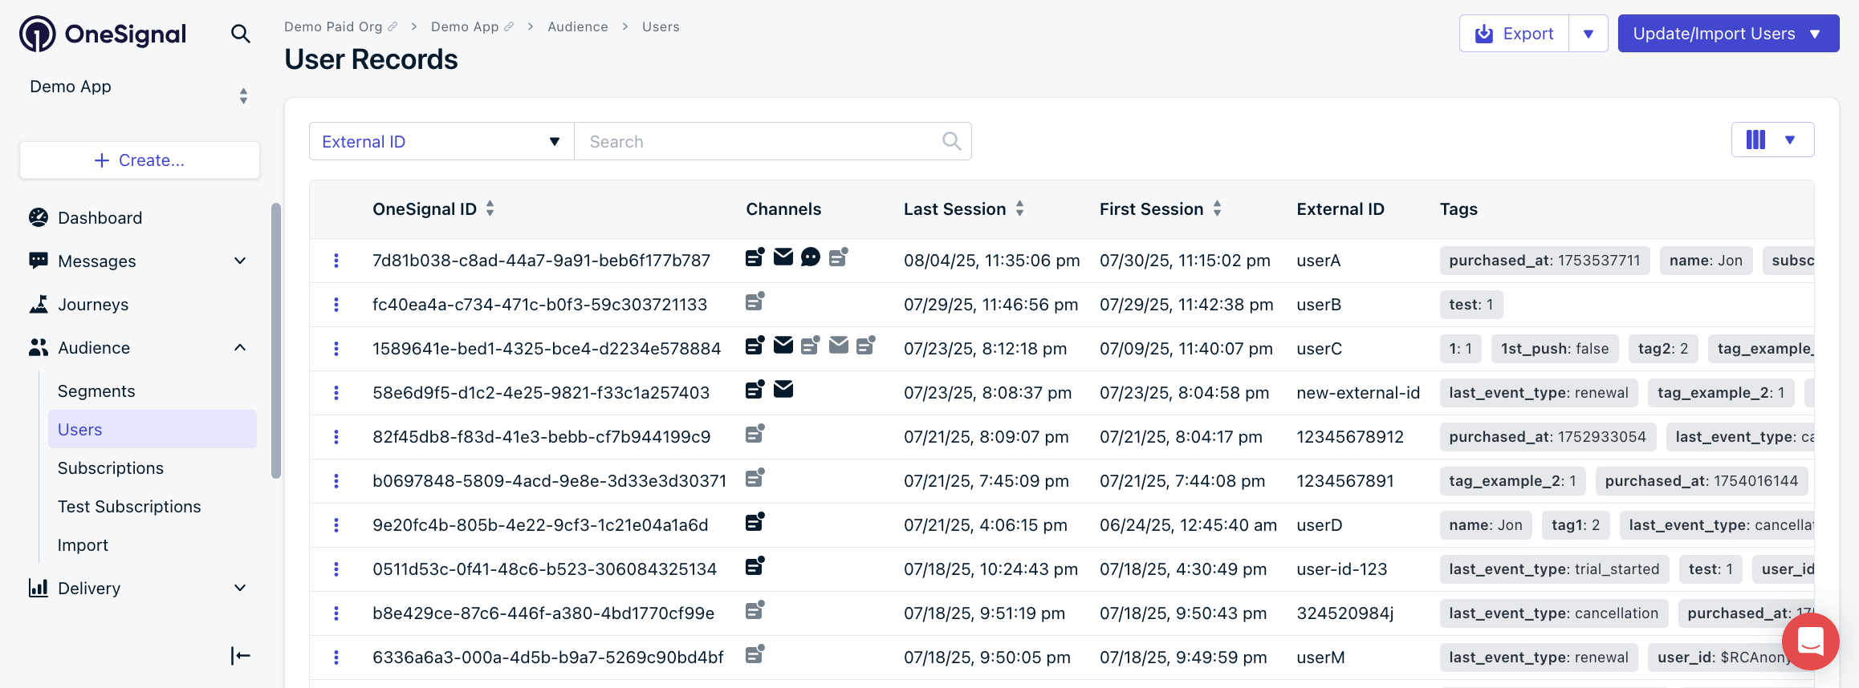Open row menu for user-id-123 record
This screenshot has width=1859, height=688.
(x=336, y=569)
